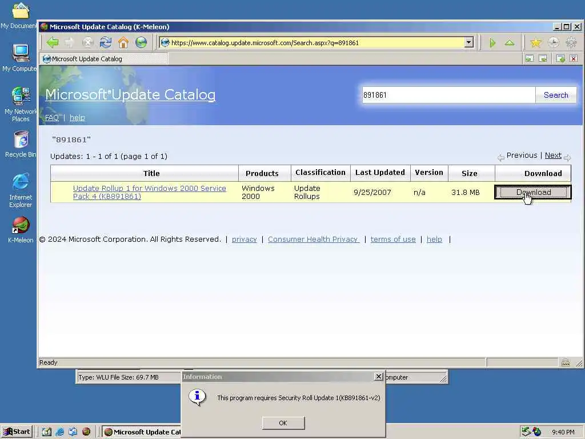Select the Internet Explorer desktop icon
Image resolution: width=585 pixels, height=439 pixels.
point(20,190)
